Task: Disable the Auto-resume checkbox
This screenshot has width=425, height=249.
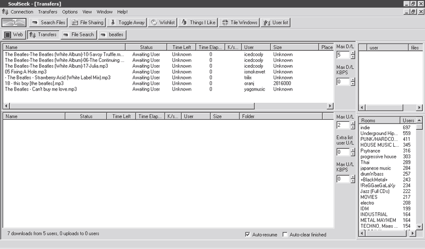Action: tap(248, 234)
